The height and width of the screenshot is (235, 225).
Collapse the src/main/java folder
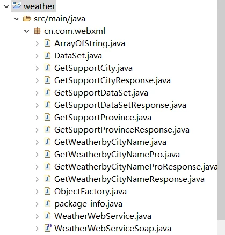pos(17,19)
